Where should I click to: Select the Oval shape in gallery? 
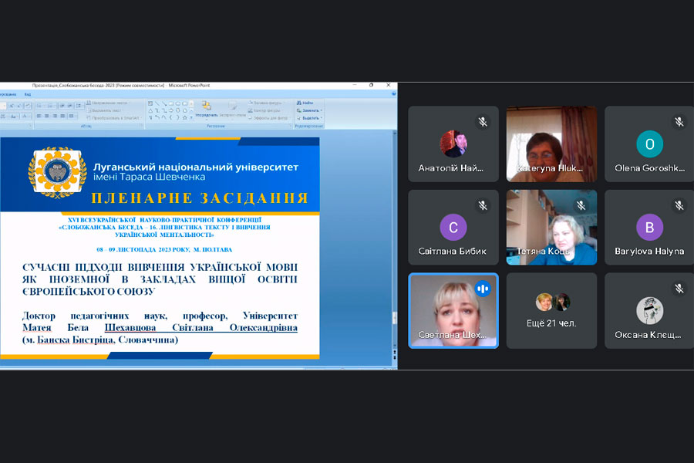[178, 103]
